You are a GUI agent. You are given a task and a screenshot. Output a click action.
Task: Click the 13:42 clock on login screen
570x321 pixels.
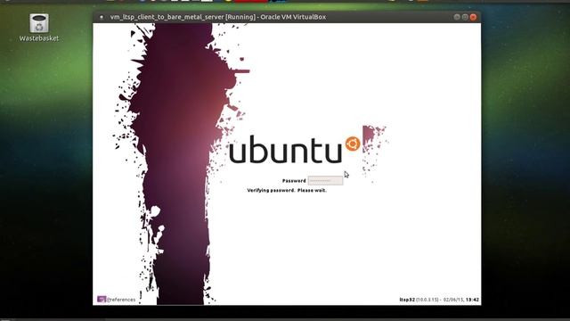pos(472,300)
